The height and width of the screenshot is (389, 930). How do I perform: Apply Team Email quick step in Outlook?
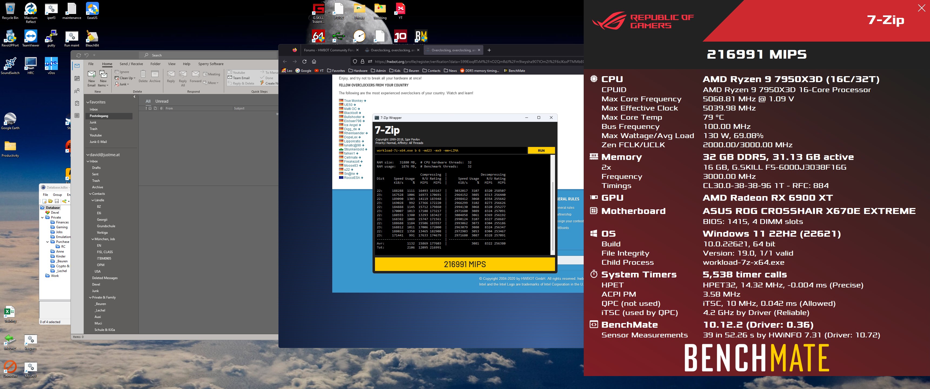click(239, 78)
